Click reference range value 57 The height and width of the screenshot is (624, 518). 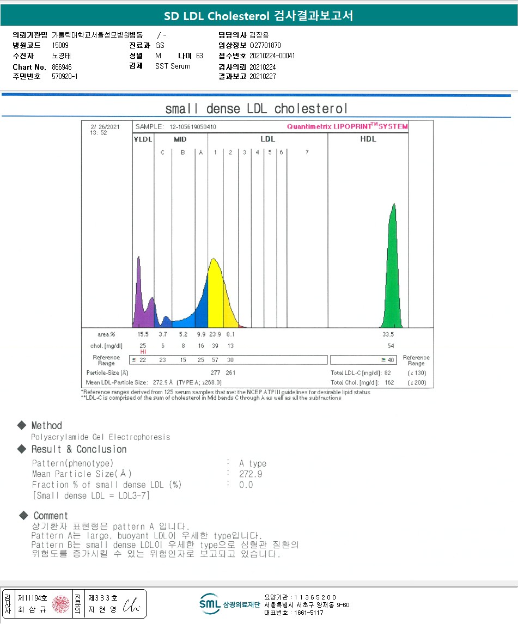[215, 360]
